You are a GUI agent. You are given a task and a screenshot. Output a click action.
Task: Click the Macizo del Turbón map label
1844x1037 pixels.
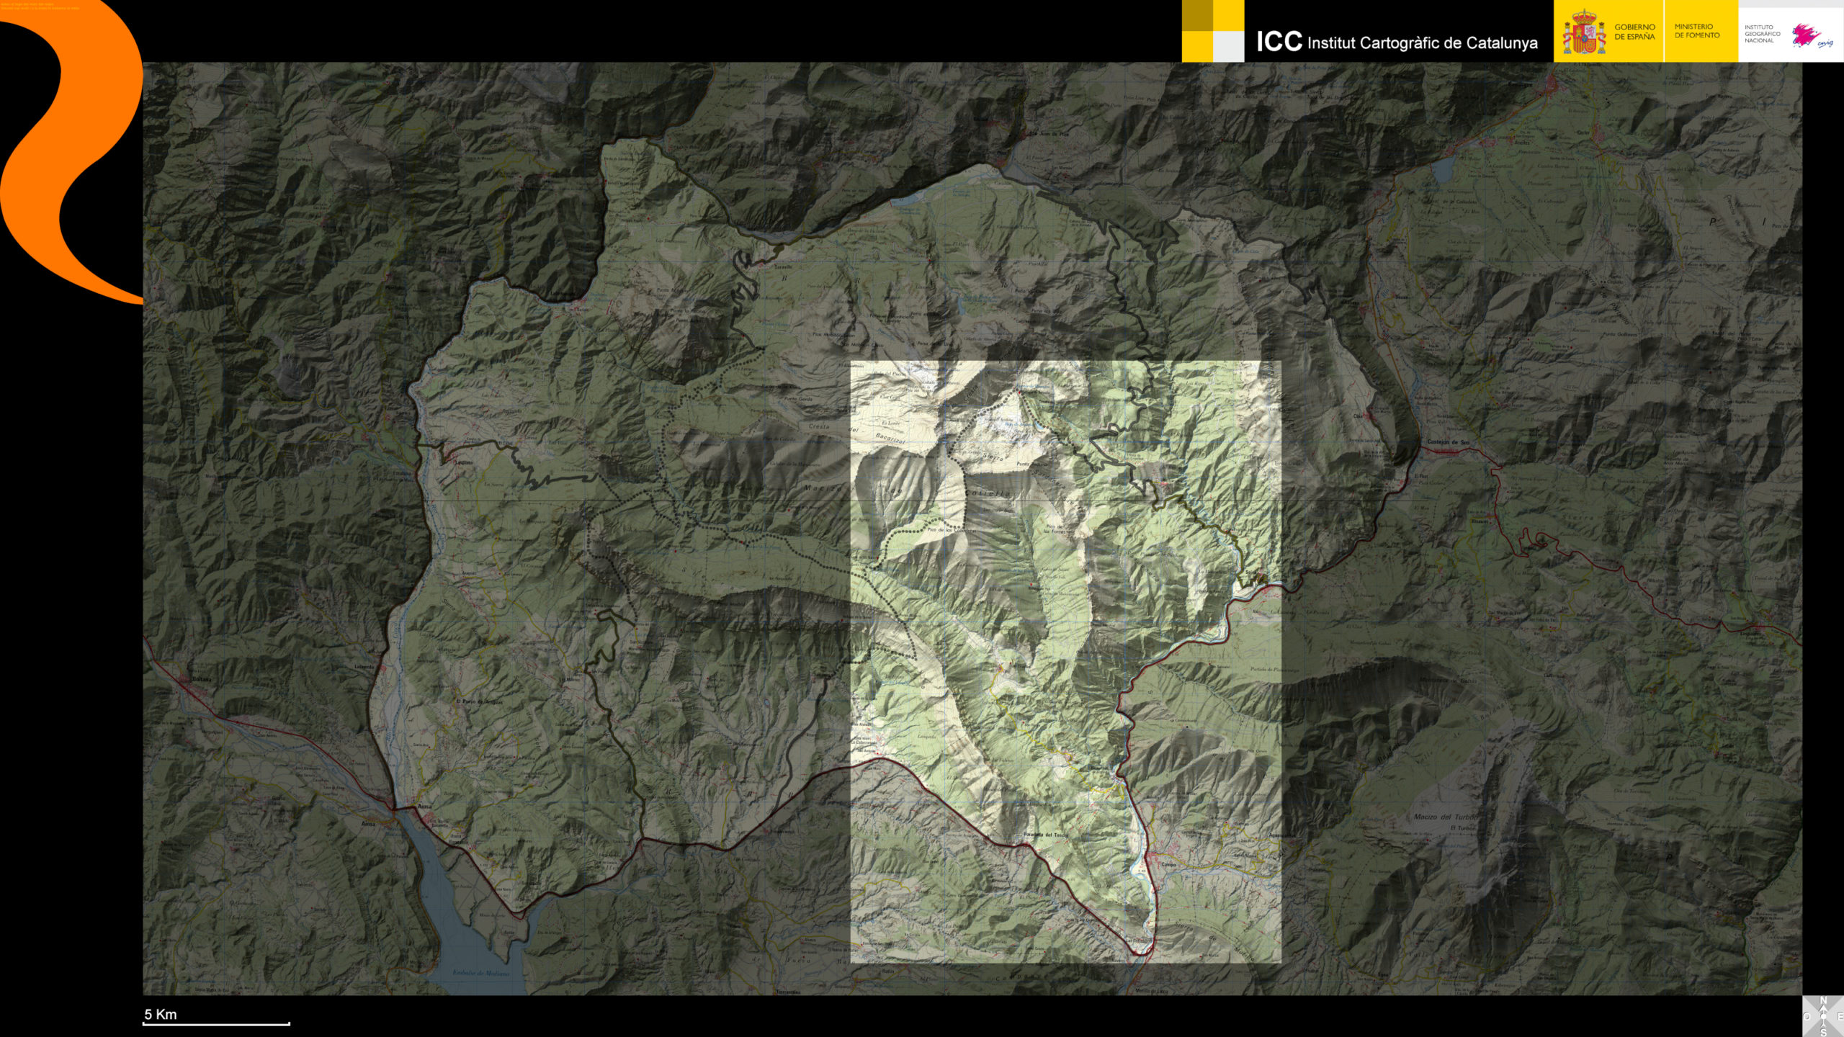point(1444,817)
